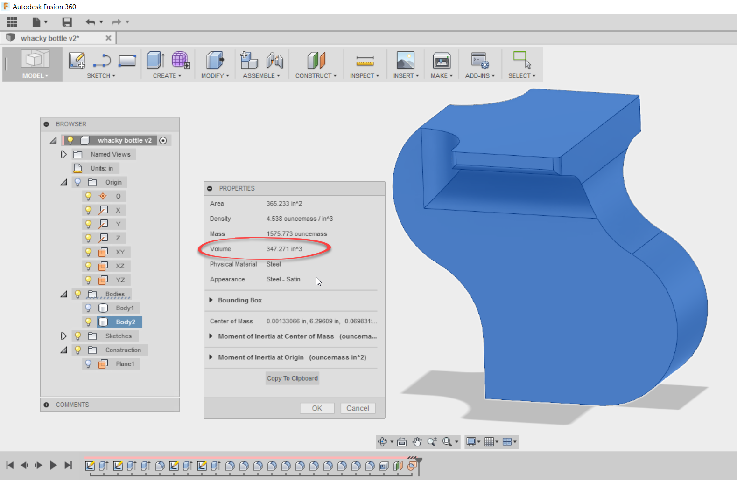Open the CREATE menu
The image size is (737, 480).
coord(167,75)
